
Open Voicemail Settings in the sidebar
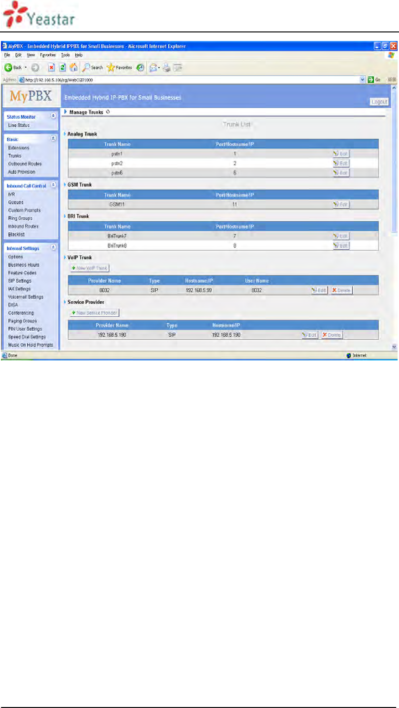click(25, 297)
